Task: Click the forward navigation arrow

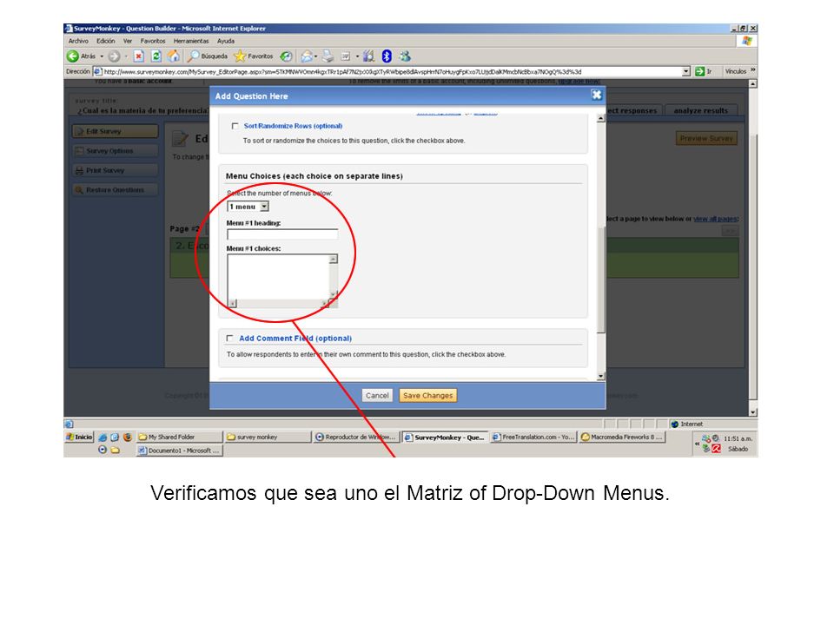Action: click(x=114, y=56)
